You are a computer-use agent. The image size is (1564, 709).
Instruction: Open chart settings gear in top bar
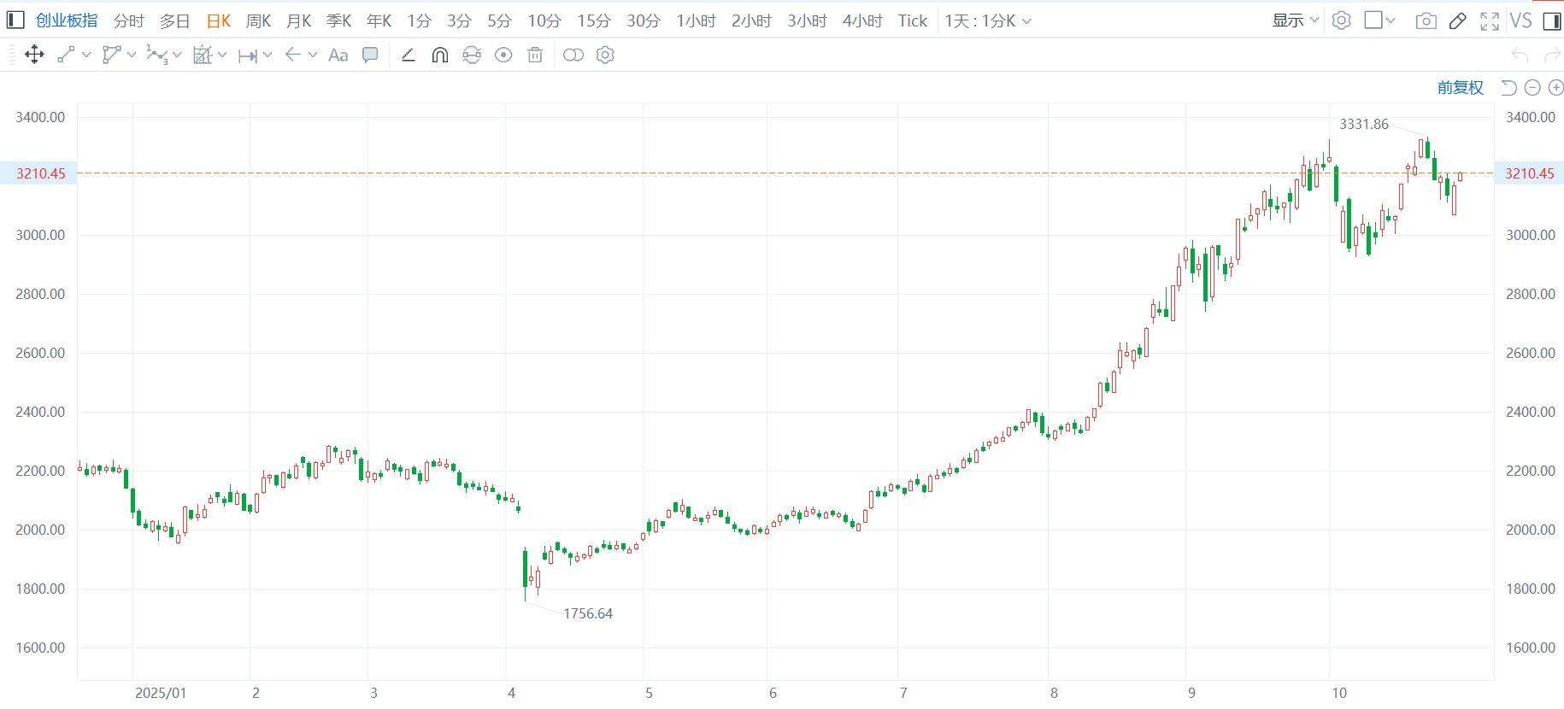click(1342, 21)
